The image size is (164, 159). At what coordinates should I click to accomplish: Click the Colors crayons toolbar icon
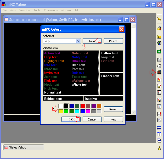coord(159,72)
